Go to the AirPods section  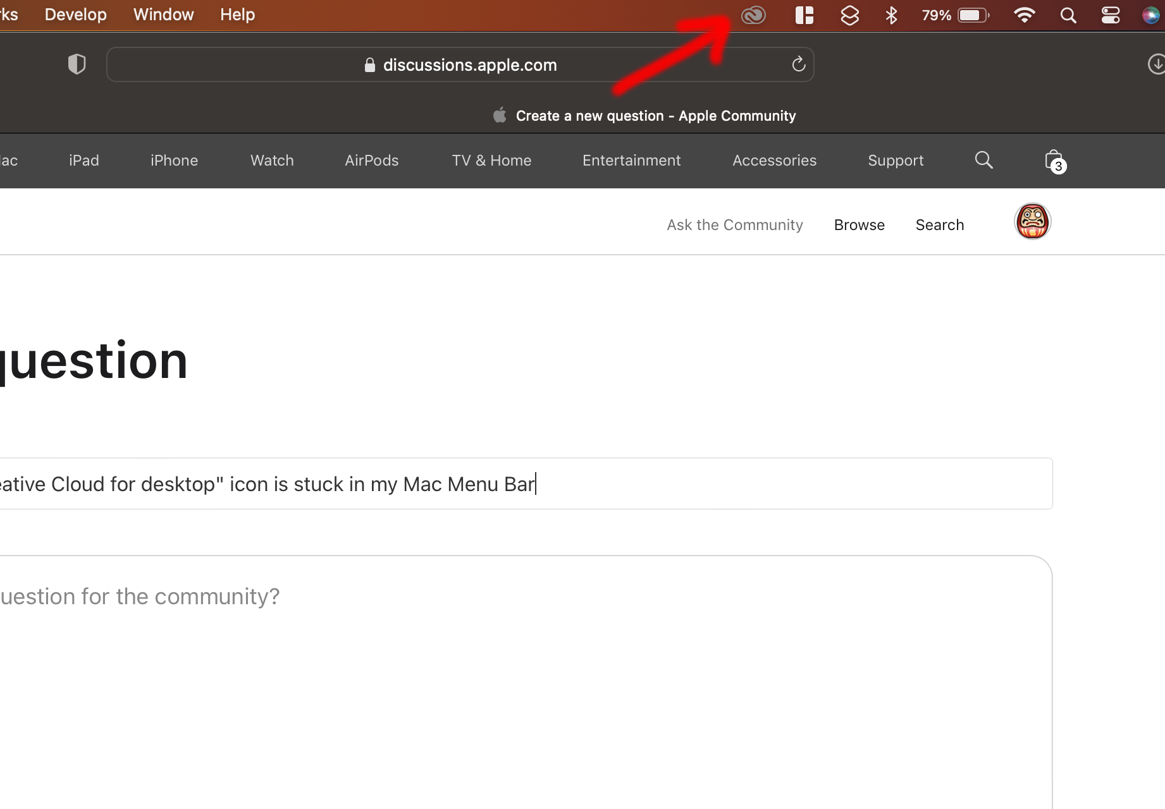[372, 161]
